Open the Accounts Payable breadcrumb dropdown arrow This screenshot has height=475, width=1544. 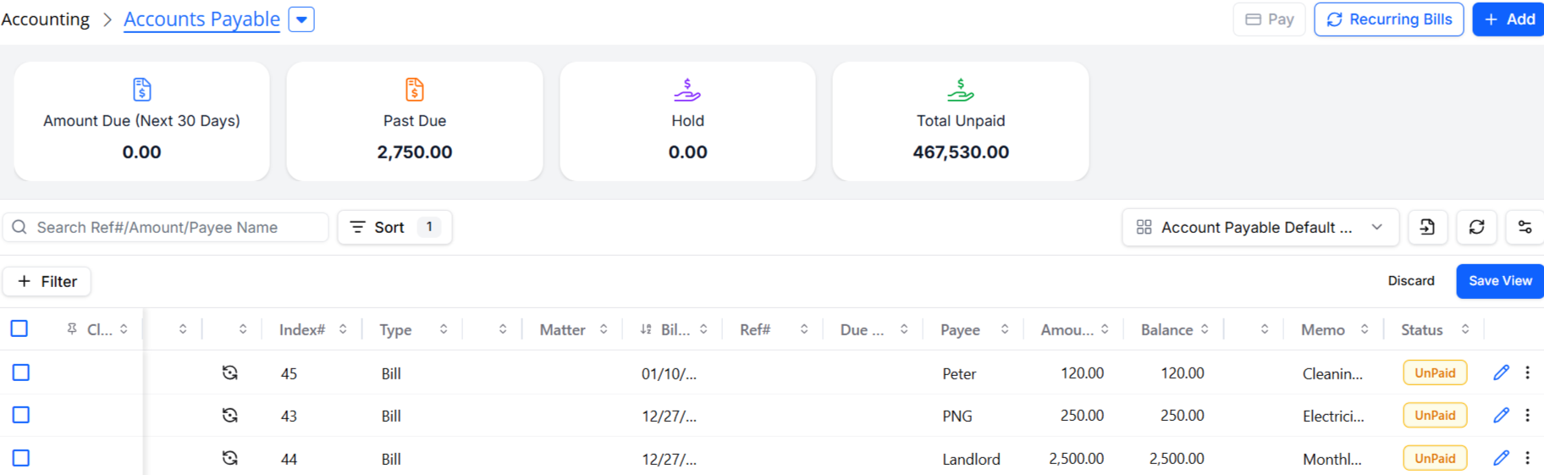pyautogui.click(x=301, y=19)
